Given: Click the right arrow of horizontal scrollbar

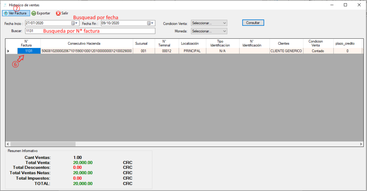Looking at the screenshot, I should [x=361, y=144].
